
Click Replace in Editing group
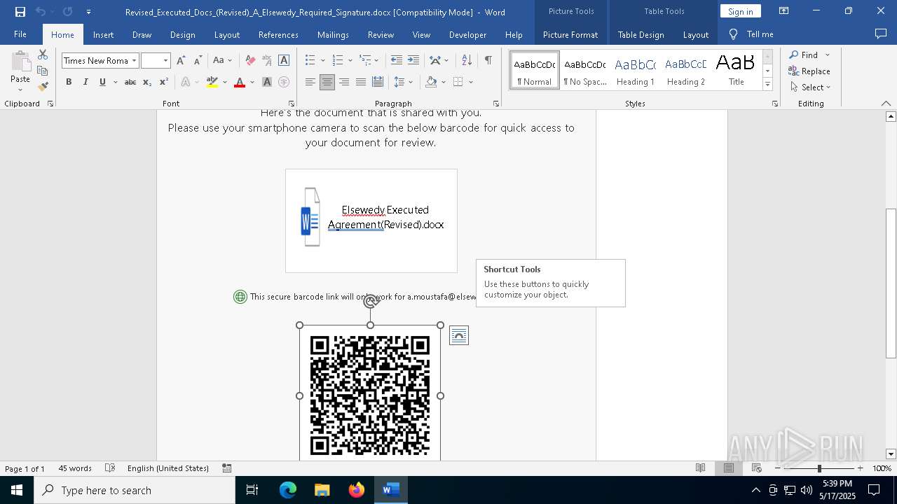[x=809, y=71]
